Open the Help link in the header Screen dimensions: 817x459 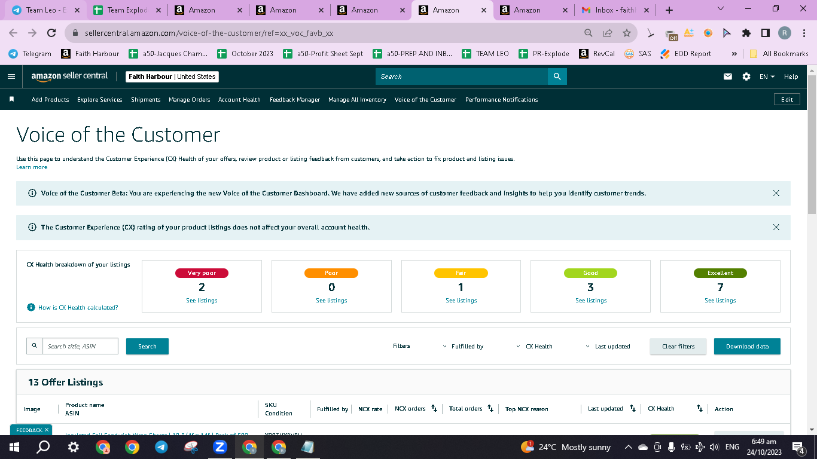click(x=791, y=76)
